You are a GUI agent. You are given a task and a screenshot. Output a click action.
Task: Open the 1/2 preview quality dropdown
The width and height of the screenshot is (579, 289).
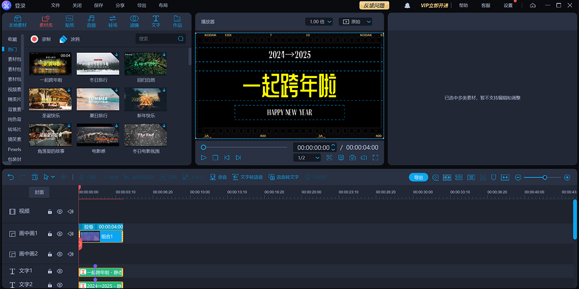click(x=307, y=158)
